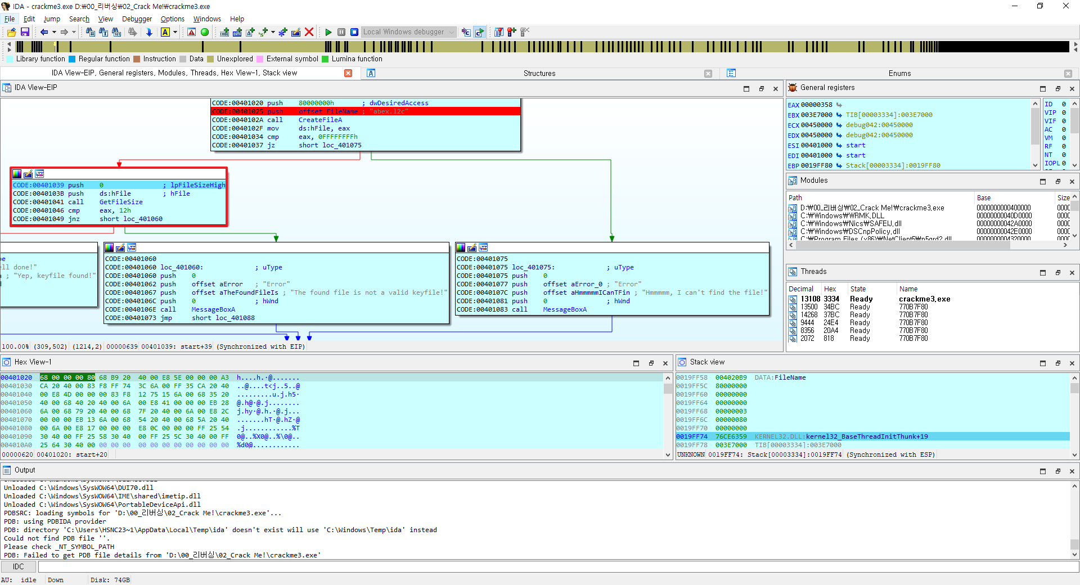
Task: Start the process with the green play icon
Action: [x=328, y=32]
